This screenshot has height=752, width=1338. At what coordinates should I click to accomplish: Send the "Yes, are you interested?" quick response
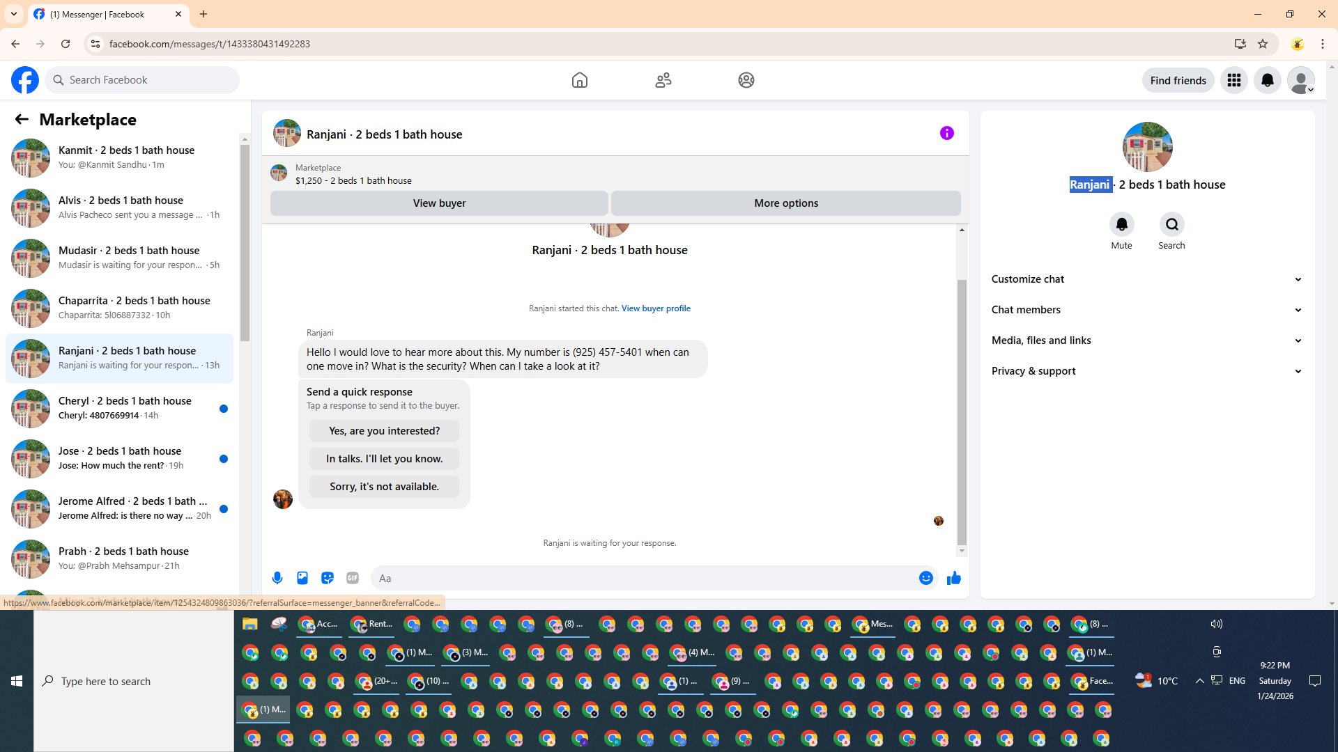384,431
